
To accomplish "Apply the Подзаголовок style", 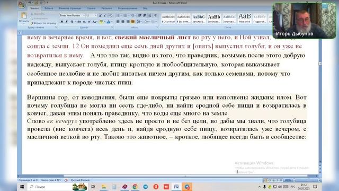I will coord(260,19).
